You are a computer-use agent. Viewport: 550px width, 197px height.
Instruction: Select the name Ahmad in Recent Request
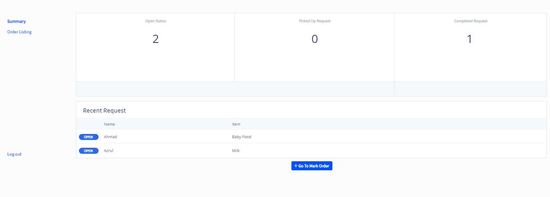pyautogui.click(x=111, y=137)
